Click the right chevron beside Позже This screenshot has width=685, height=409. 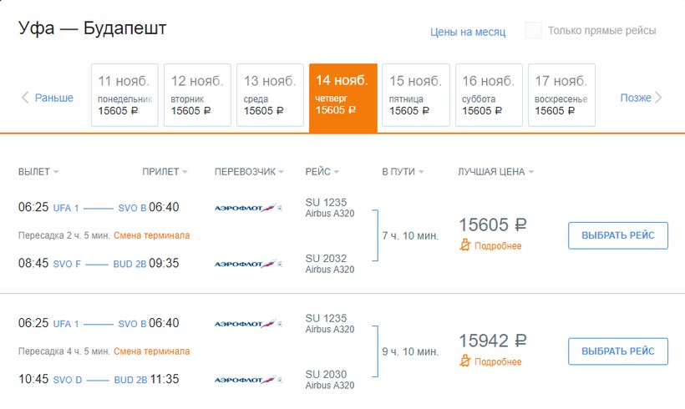[658, 98]
